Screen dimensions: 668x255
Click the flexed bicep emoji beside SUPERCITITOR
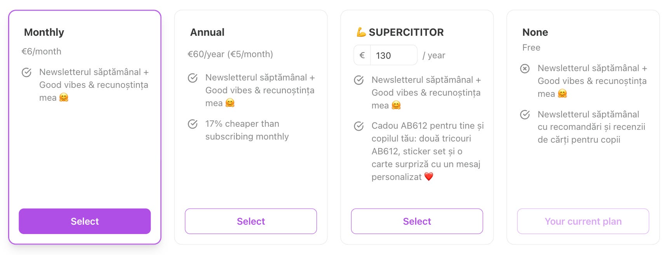[361, 32]
